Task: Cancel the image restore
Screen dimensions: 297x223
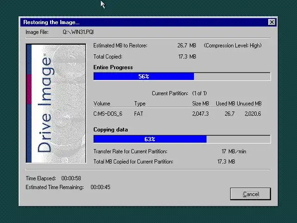Action: 251,194
